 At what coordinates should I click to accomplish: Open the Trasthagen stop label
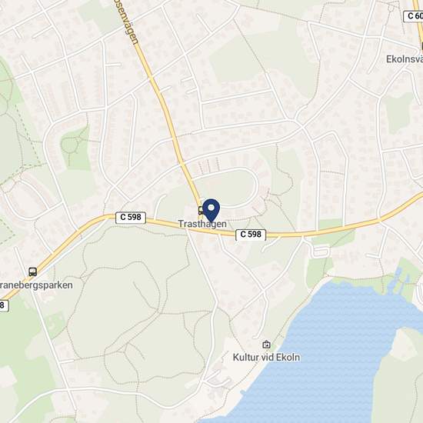[202, 224]
